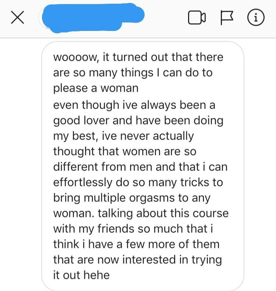Viewport: 276px width, 291px height.
Task: Click on 'good lover and have been doing'
Action: [138, 120]
